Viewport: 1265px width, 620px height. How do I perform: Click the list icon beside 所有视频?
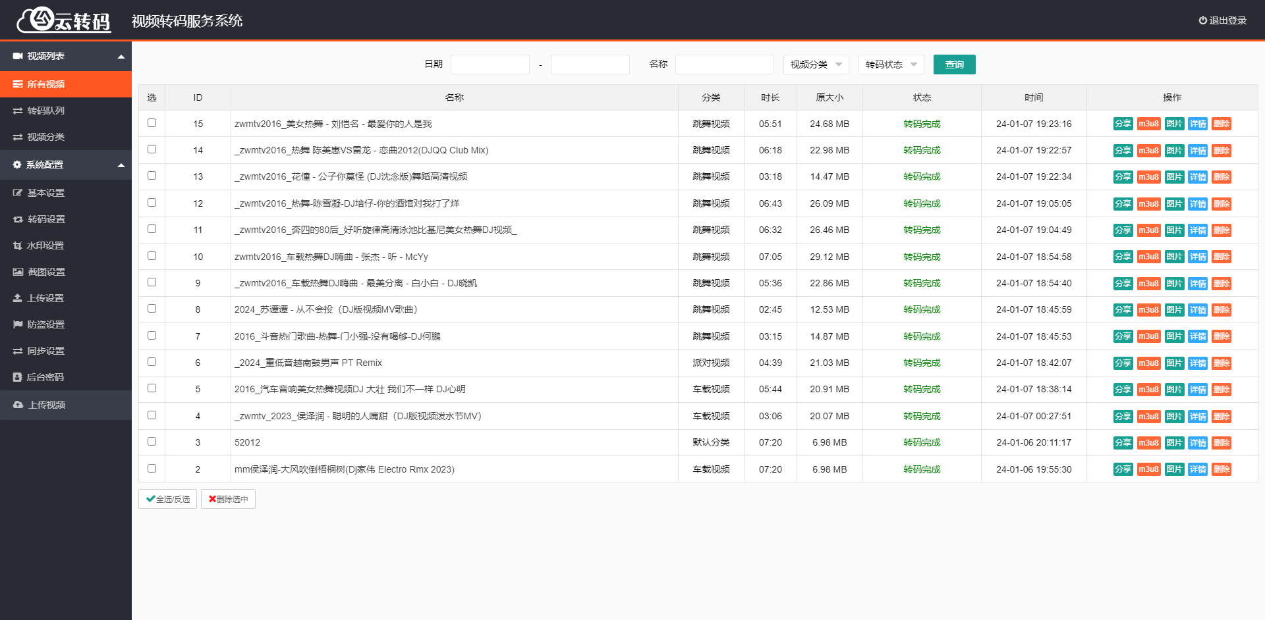[18, 84]
